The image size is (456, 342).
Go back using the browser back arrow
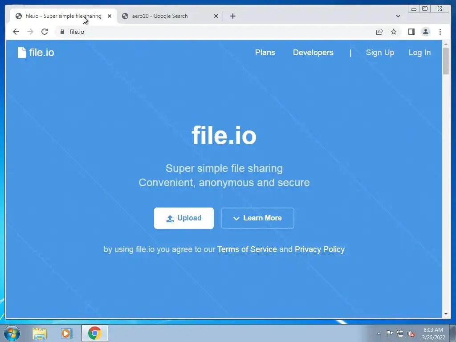pos(16,32)
